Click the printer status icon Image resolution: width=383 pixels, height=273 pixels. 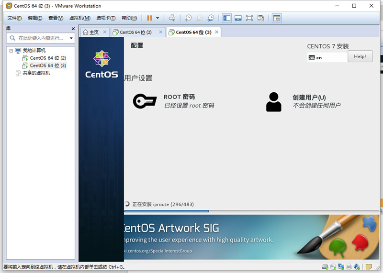(x=349, y=267)
